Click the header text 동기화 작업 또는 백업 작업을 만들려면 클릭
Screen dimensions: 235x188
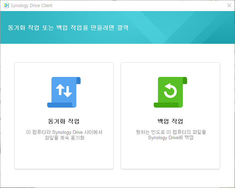[68, 28]
